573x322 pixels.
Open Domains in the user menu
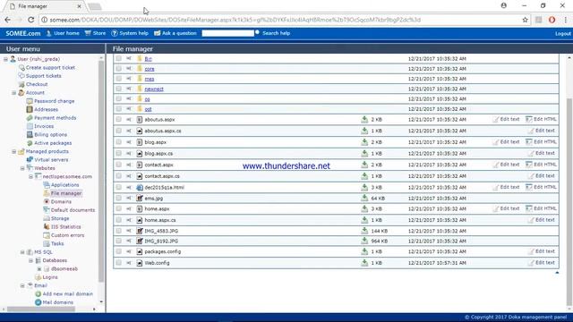[x=61, y=201]
